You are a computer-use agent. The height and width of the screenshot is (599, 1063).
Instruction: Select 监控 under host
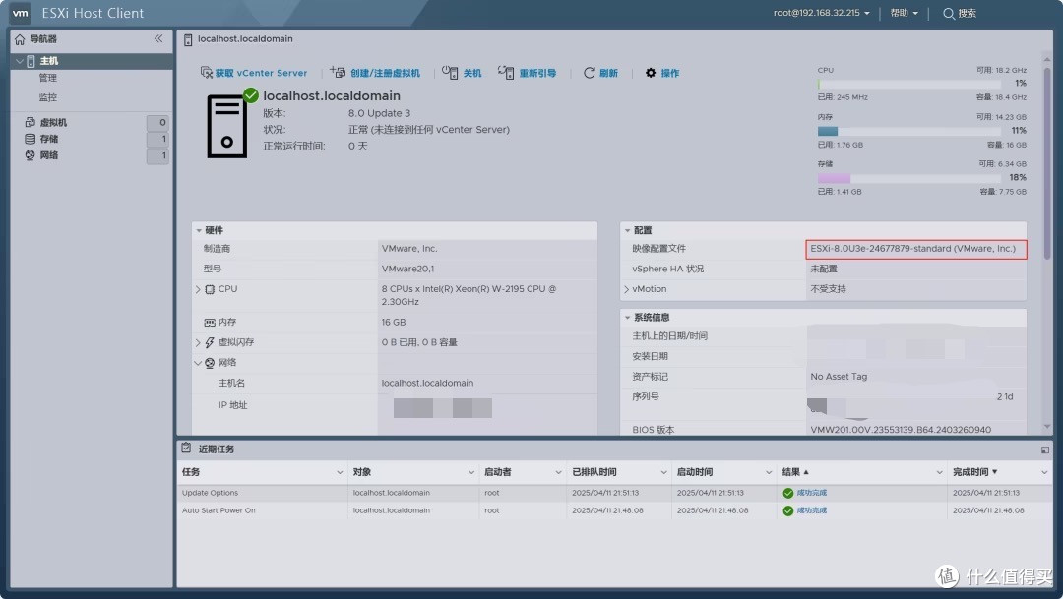tap(48, 97)
